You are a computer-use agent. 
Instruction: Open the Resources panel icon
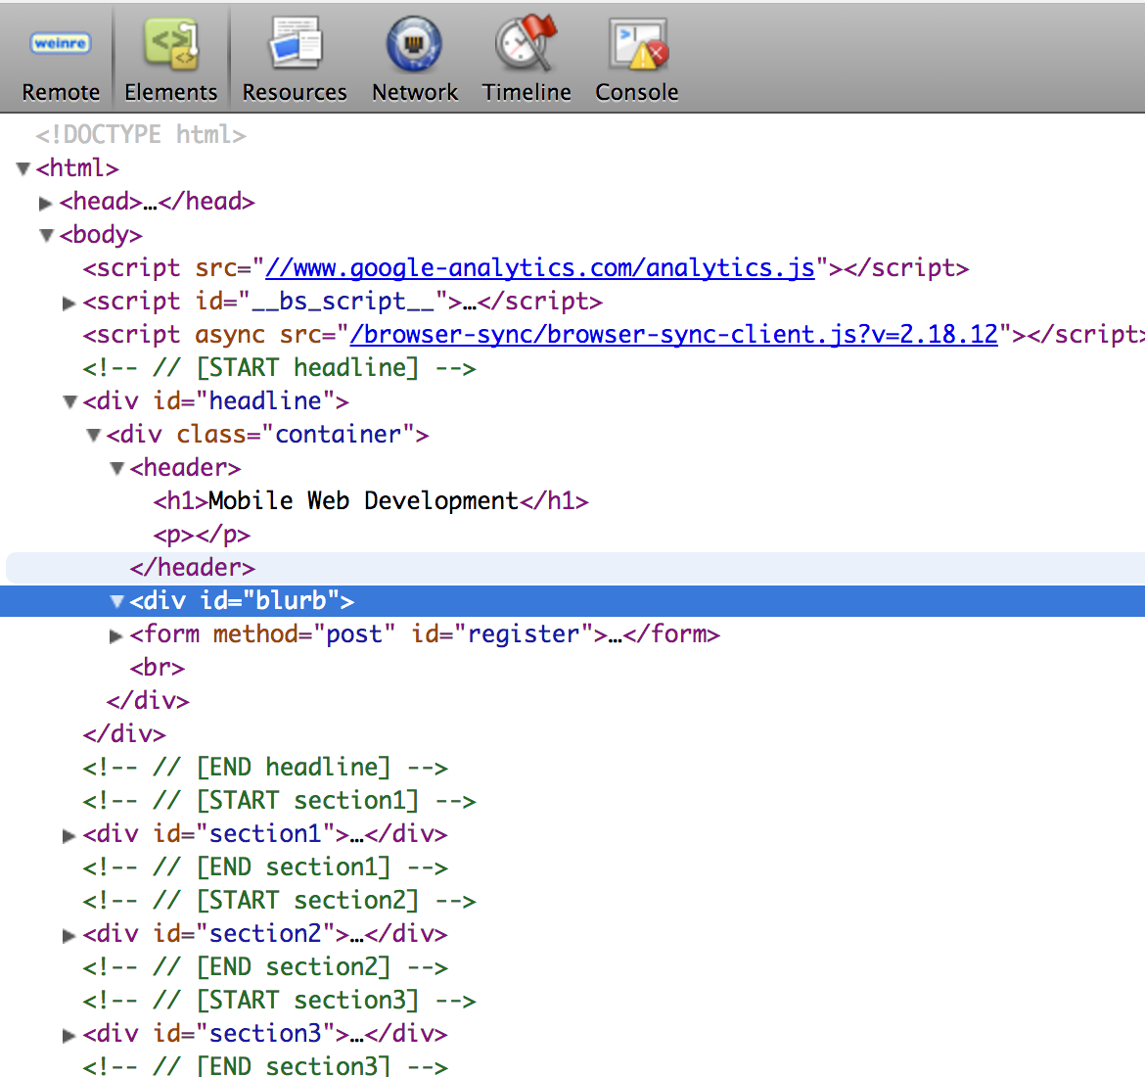295,44
